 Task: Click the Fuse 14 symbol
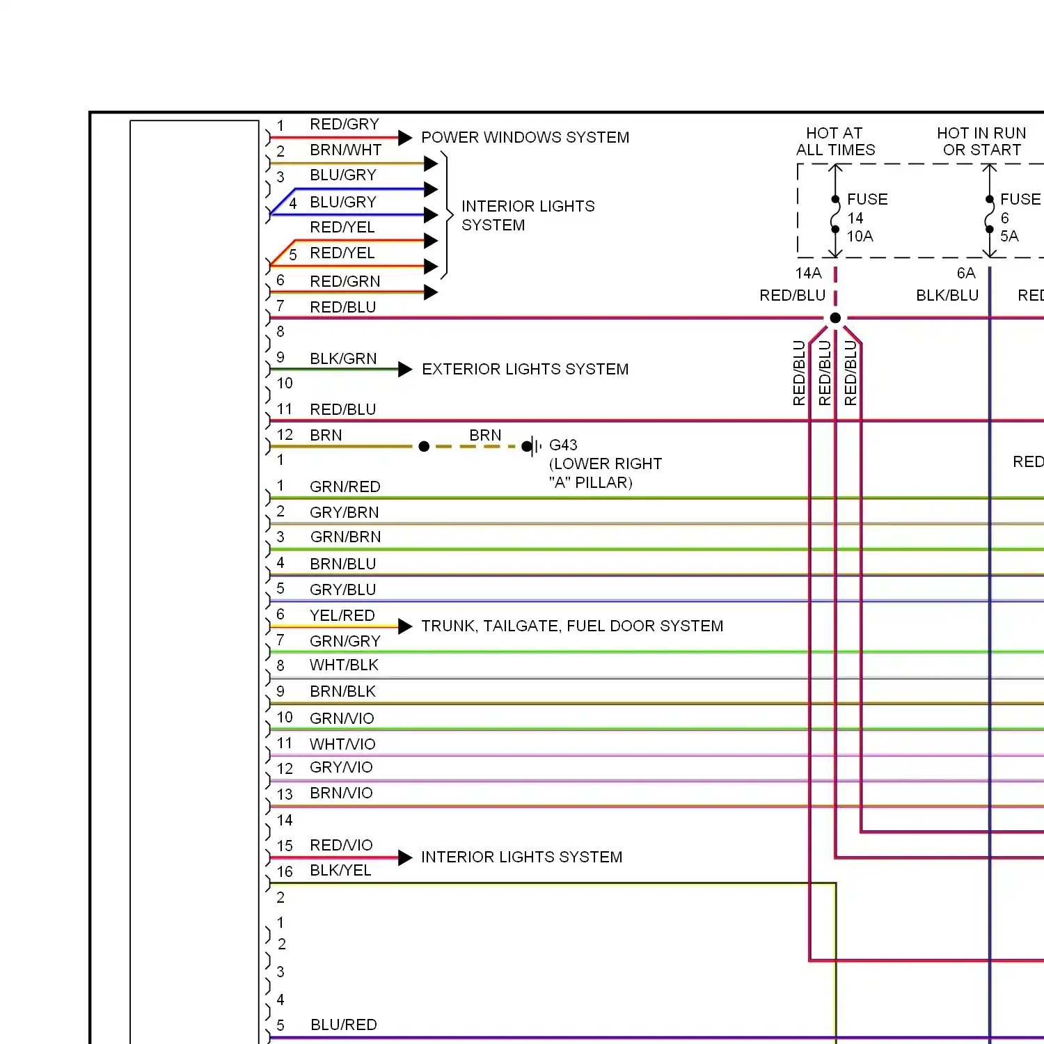835,214
